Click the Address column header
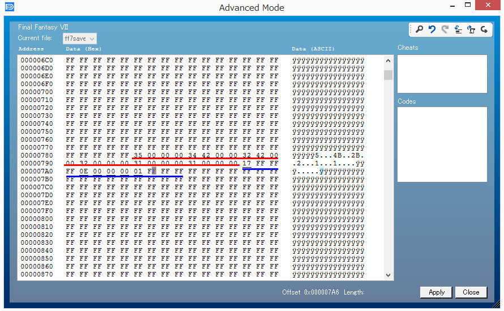The width and height of the screenshot is (504, 311). point(31,49)
